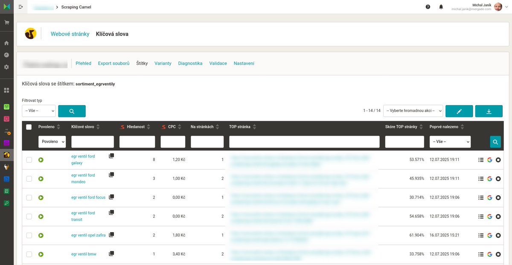Click the pencil edit button near bulk actions
512x265 pixels.
459,111
